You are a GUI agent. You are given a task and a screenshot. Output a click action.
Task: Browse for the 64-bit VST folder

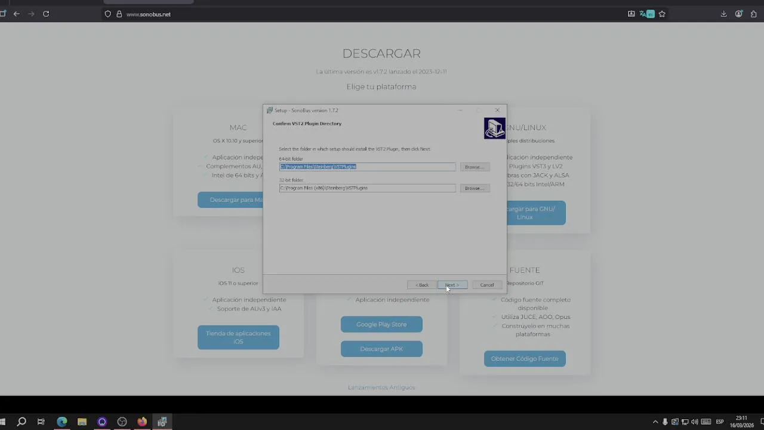475,167
